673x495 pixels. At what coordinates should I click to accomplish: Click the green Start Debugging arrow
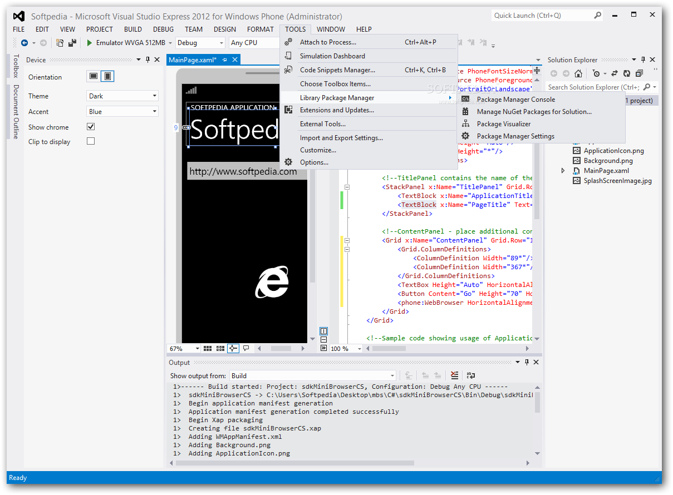[90, 43]
